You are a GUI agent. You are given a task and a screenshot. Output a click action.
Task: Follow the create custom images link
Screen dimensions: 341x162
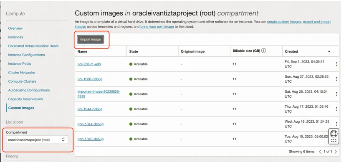(284, 22)
